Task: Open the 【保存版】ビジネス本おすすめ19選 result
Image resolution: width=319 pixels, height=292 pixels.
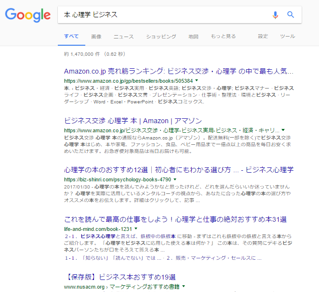Action: (120, 277)
